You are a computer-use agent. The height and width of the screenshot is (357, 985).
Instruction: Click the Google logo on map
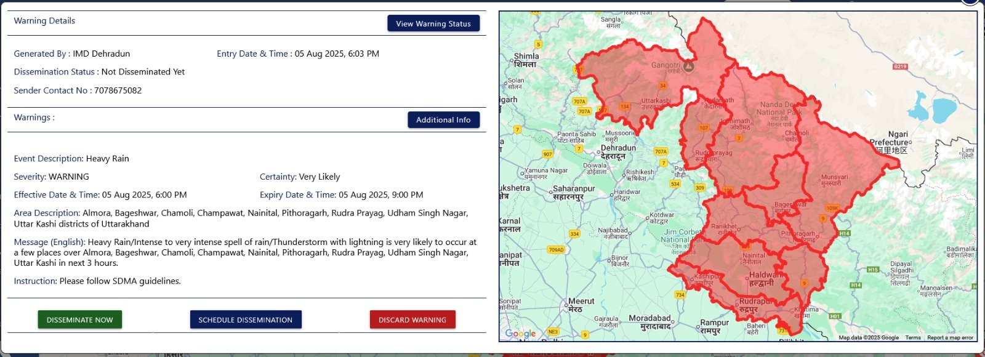[x=520, y=334]
